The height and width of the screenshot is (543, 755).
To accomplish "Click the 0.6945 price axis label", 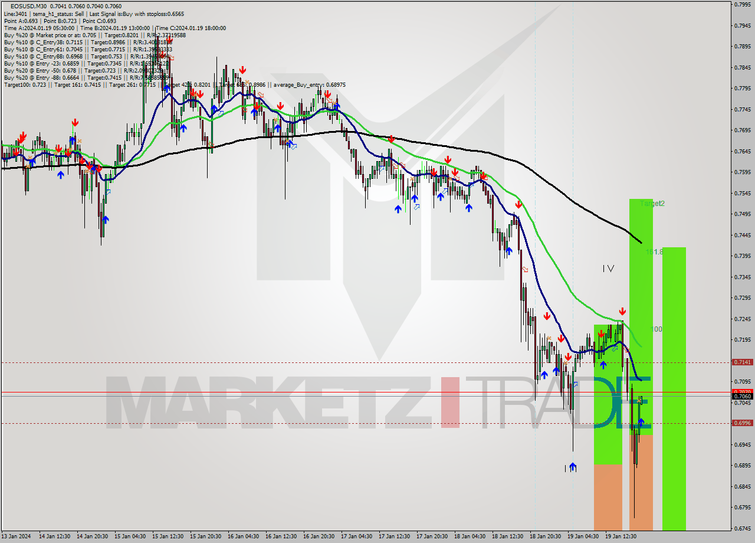I will tap(741, 444).
